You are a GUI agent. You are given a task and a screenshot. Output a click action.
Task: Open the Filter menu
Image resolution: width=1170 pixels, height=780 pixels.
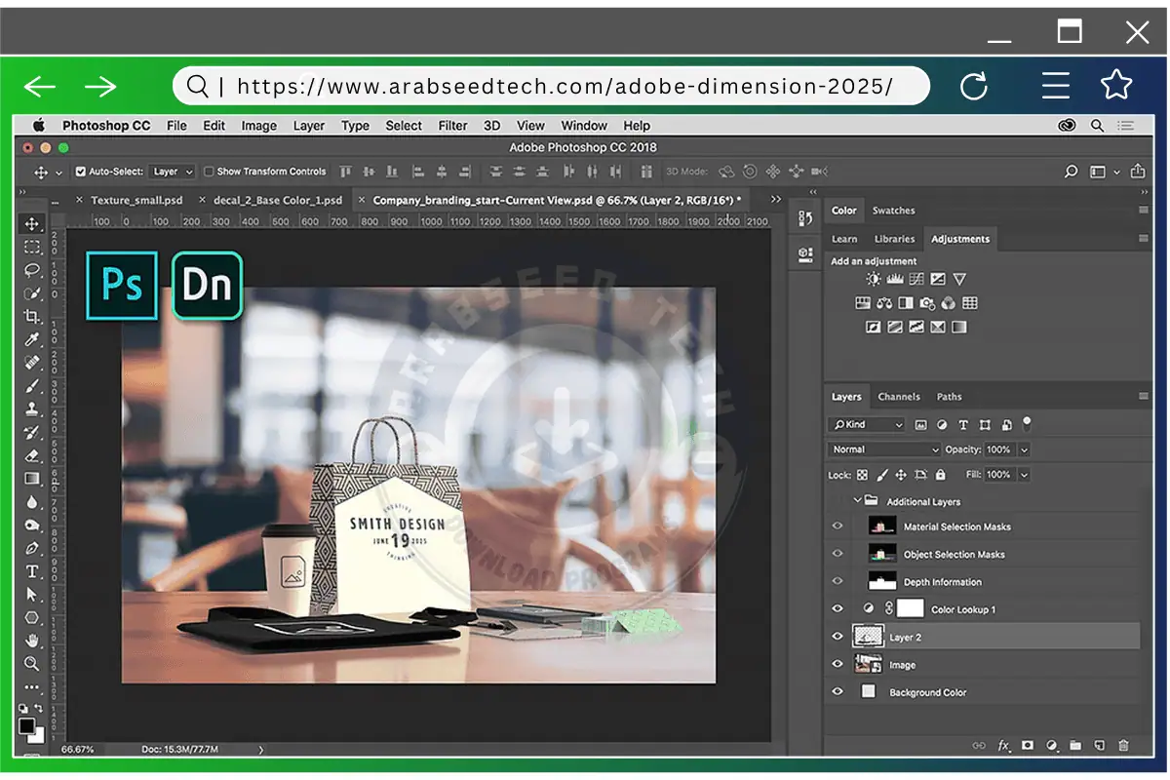(451, 125)
